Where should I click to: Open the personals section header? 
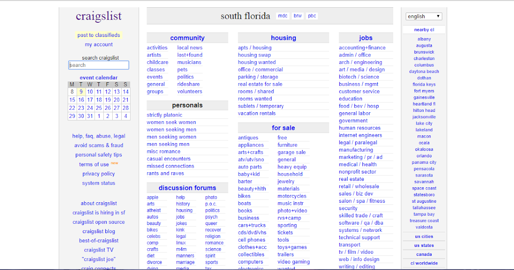[x=187, y=105]
